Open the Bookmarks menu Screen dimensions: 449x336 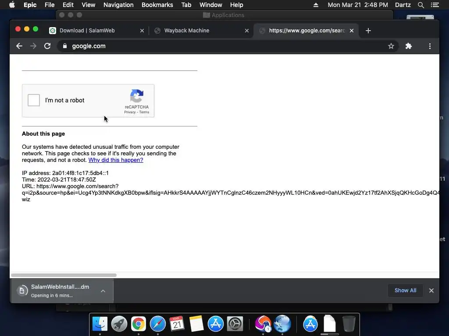click(157, 5)
